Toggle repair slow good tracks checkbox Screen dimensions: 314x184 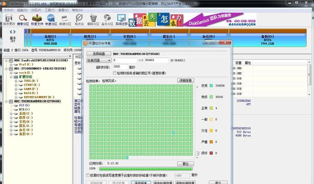[x=88, y=175]
